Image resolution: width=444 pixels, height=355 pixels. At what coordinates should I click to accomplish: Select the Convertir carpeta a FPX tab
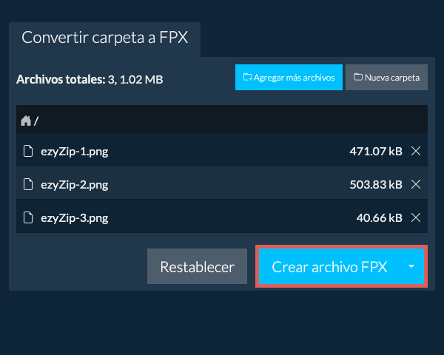point(104,38)
